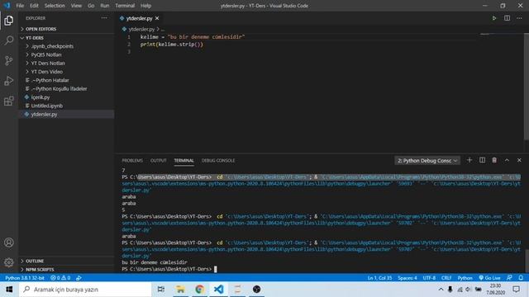Change indentation via Spaces: 4
The width and height of the screenshot is (529, 297).
pos(407,278)
